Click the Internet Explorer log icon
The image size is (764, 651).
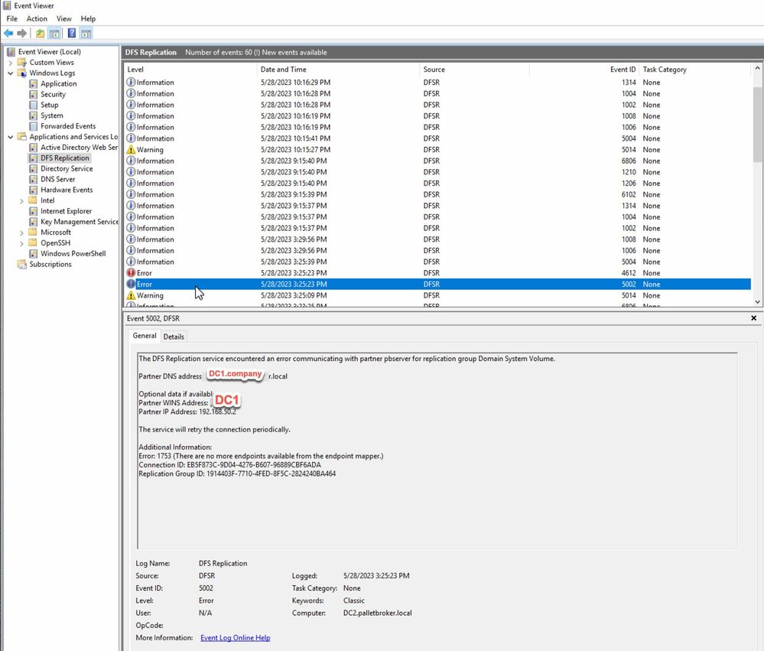point(33,211)
